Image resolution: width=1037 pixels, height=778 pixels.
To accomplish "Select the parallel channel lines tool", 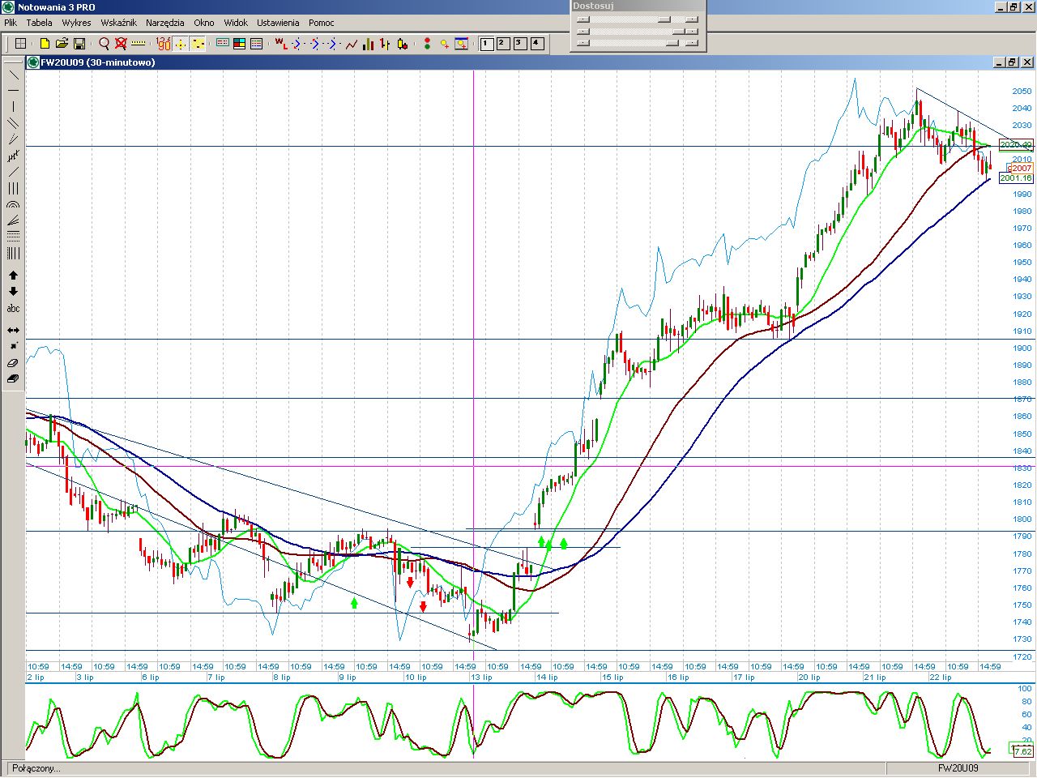I will tap(13, 123).
